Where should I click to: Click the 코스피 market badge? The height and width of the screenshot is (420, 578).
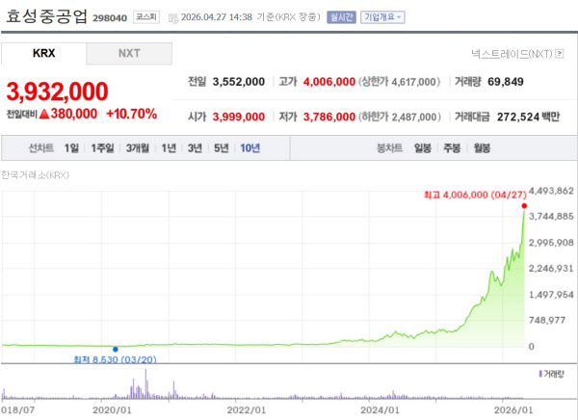(147, 17)
